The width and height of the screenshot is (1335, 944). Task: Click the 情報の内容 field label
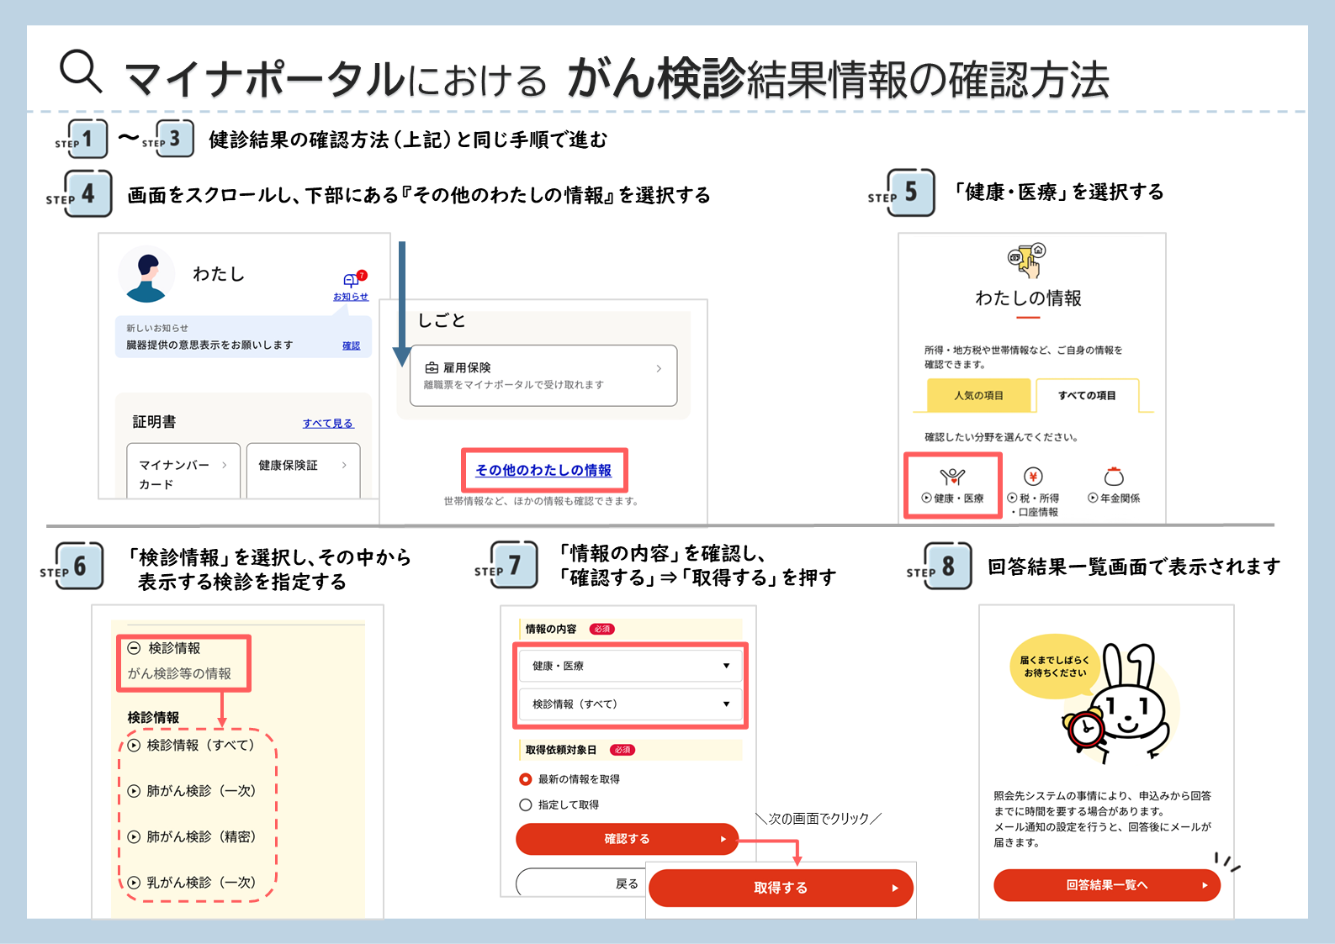tap(551, 629)
